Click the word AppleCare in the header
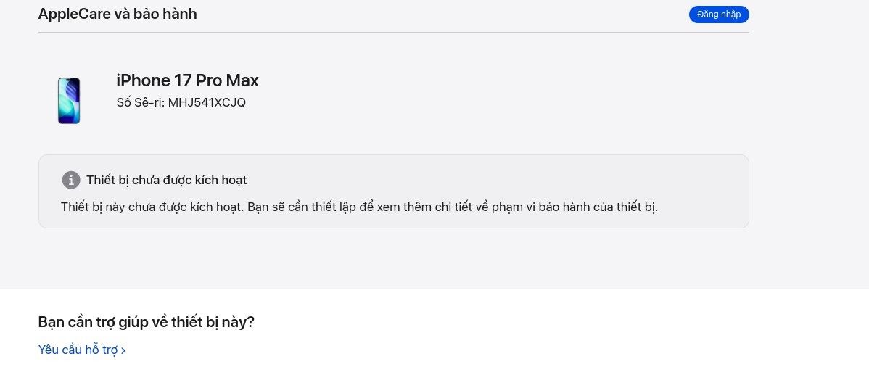Screen dimensions: 869x380 (x=74, y=14)
